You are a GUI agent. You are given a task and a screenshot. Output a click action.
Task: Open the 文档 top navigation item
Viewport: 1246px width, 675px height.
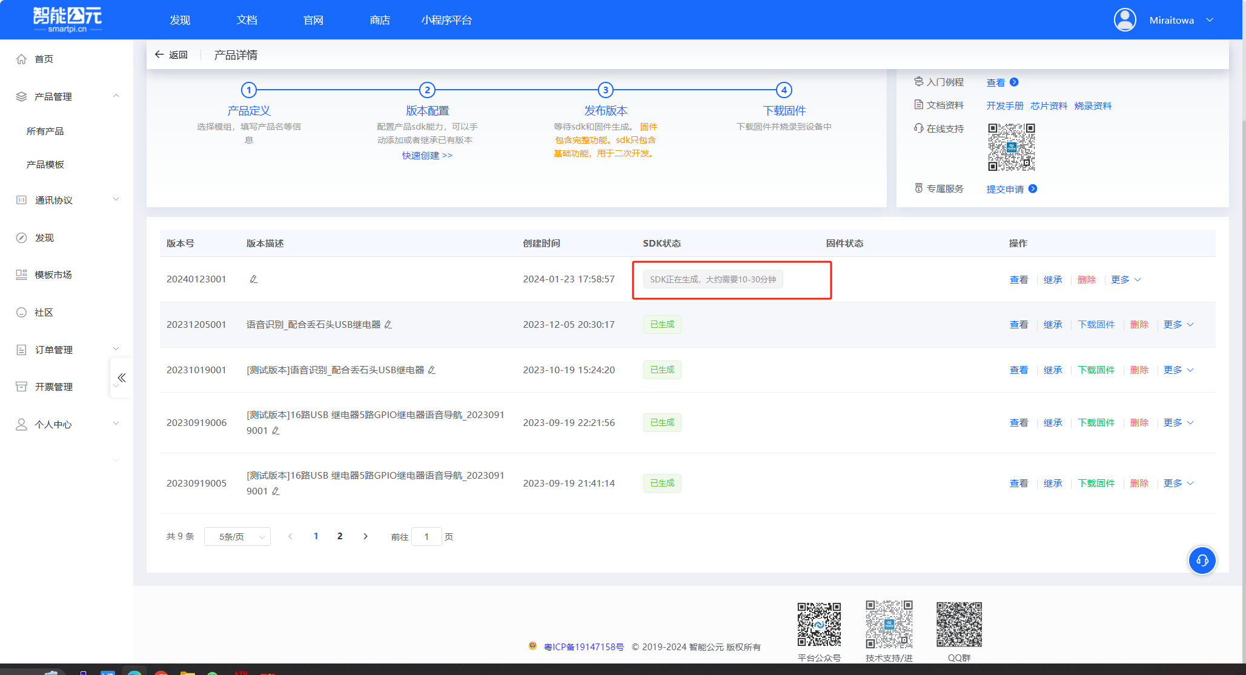click(247, 20)
